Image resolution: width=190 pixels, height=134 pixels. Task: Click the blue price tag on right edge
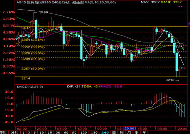(189, 24)
